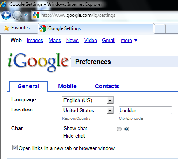Viewport: 178px width, 159px height.
Task: Switch to the General preferences tab
Action: click(28, 86)
